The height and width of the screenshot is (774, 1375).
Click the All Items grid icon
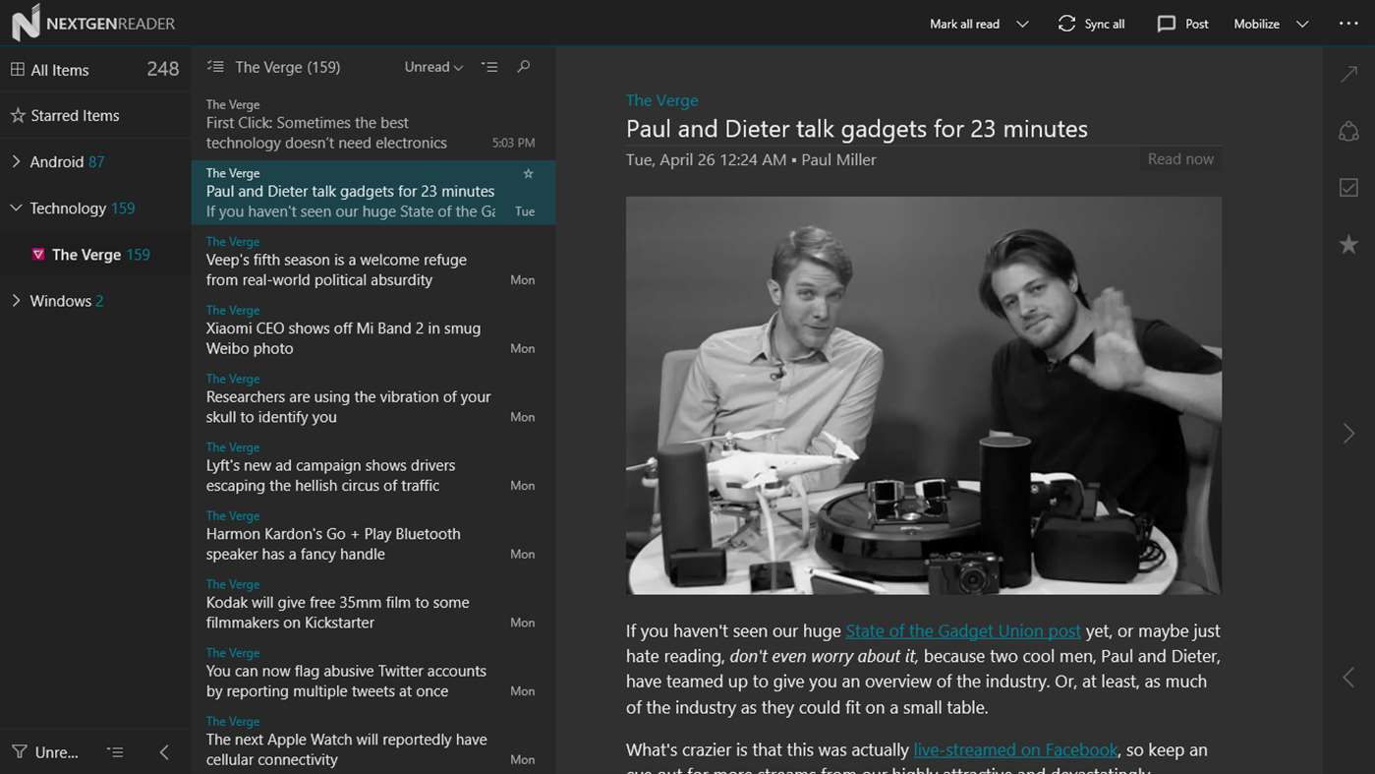point(18,70)
